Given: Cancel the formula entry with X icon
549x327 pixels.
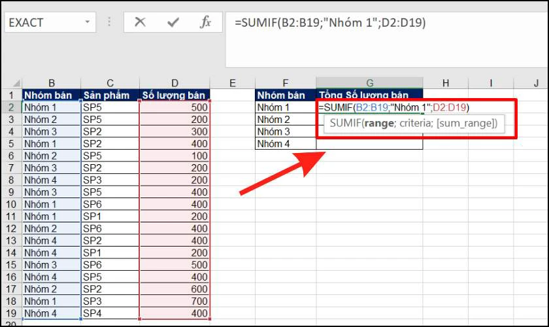Looking at the screenshot, I should (140, 22).
